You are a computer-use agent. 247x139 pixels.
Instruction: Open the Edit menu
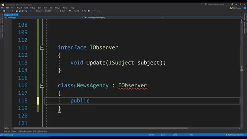click(x=7, y=8)
